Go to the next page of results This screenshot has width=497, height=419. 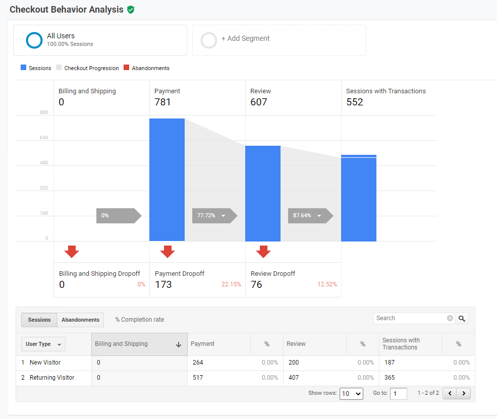[x=464, y=393]
